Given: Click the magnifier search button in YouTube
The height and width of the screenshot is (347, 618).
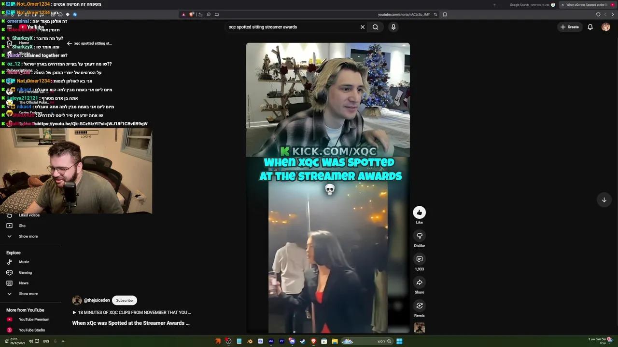Looking at the screenshot, I should (x=375, y=27).
